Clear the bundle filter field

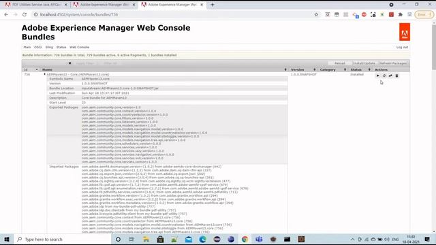point(69,63)
